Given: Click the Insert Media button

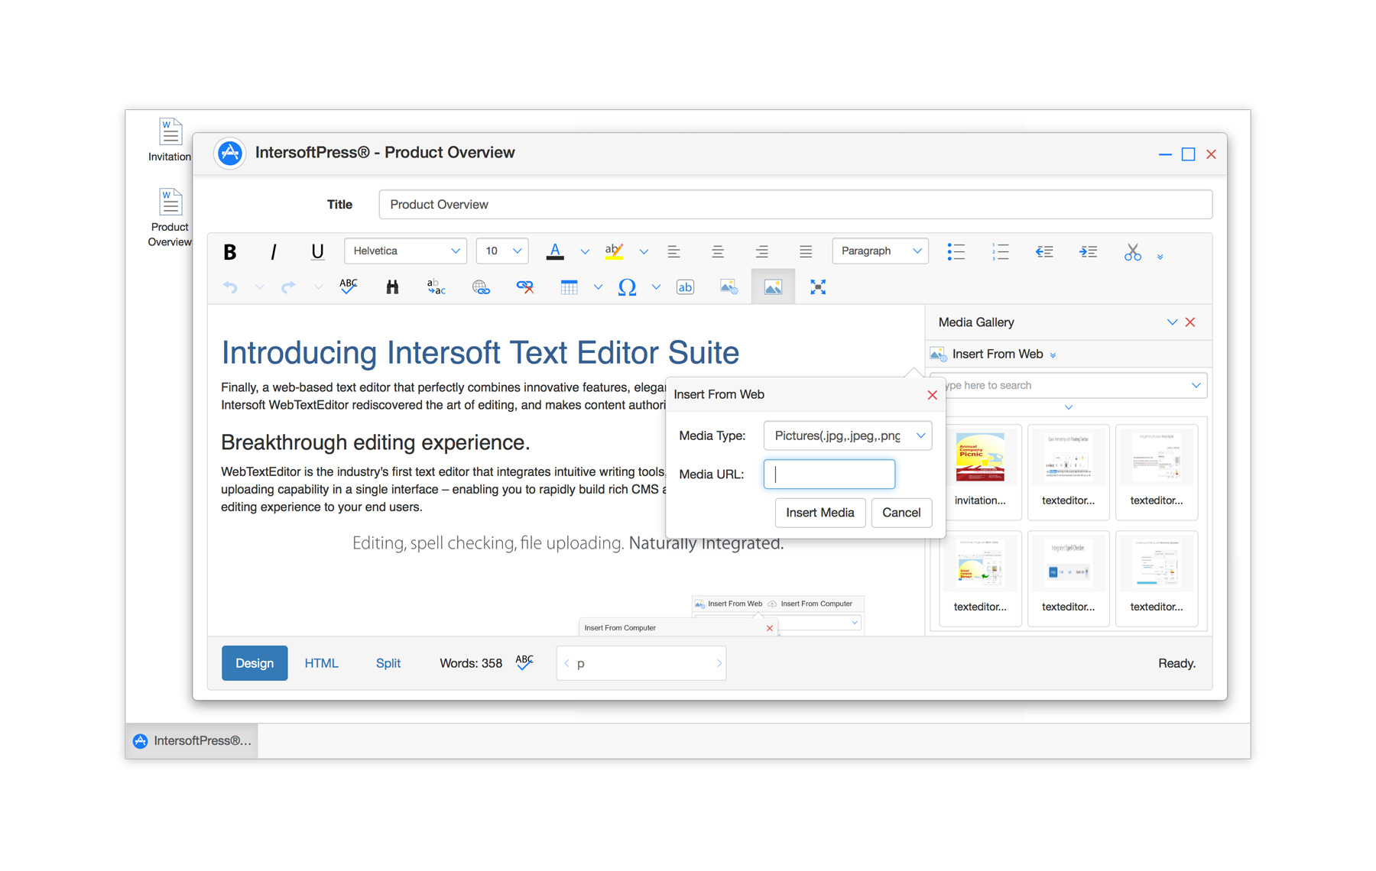Looking at the screenshot, I should [819, 513].
